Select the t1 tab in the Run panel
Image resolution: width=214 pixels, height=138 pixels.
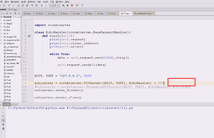(15, 105)
